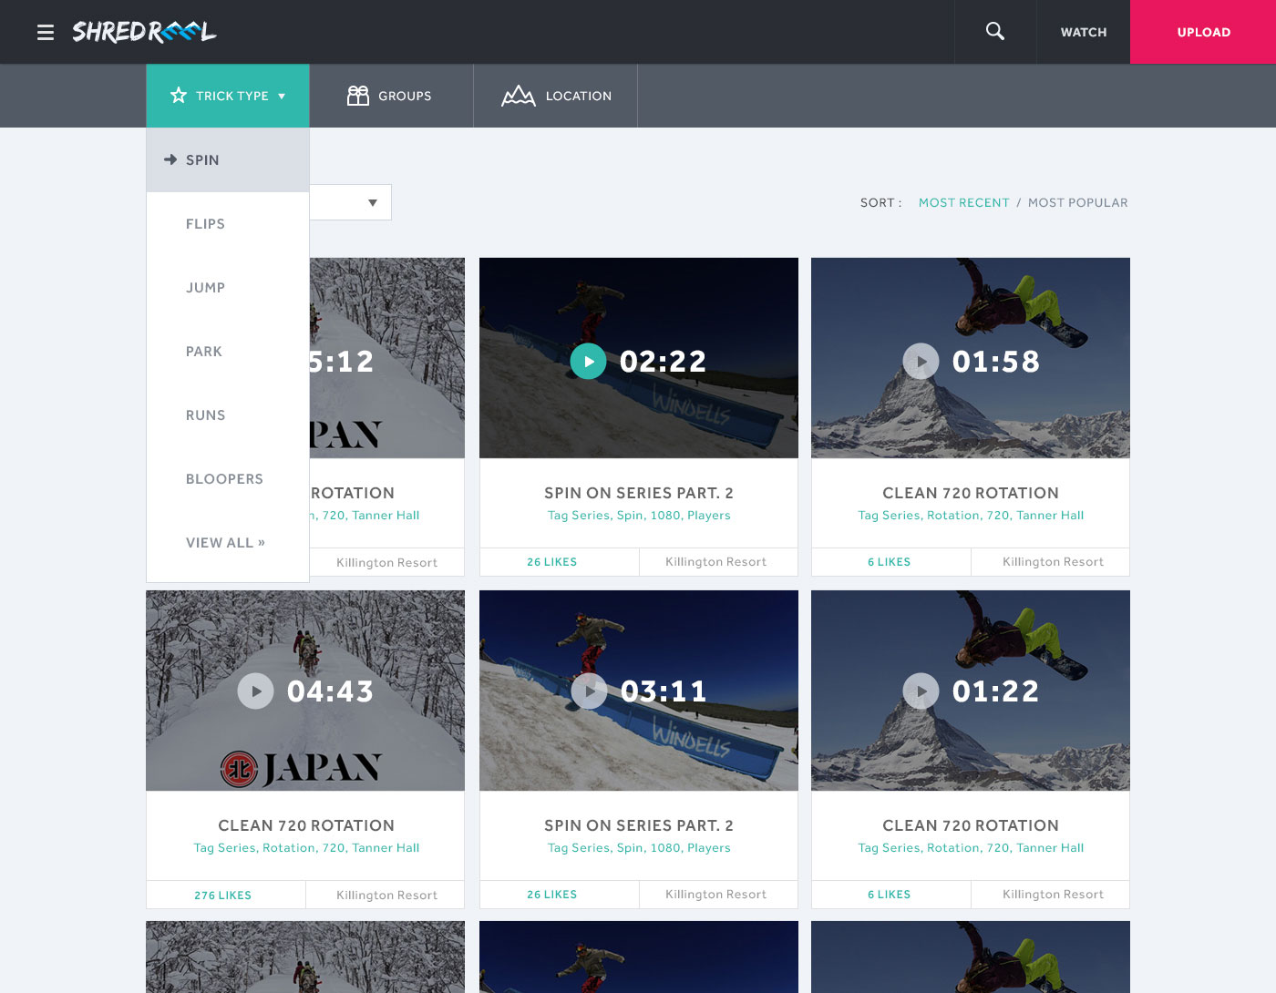Open the bottom row right snowboarder thumbnail
This screenshot has width=1276, height=993.
click(971, 957)
